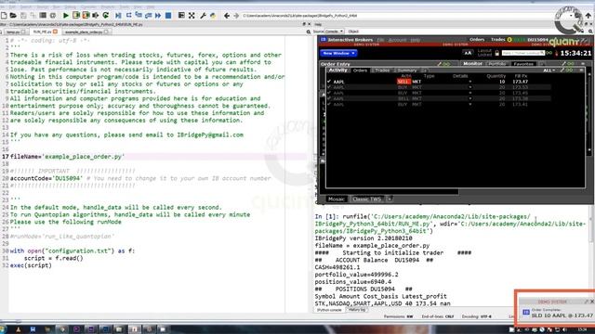Expand details arrow on AAPL 173.53 row

pyautogui.click(x=469, y=87)
